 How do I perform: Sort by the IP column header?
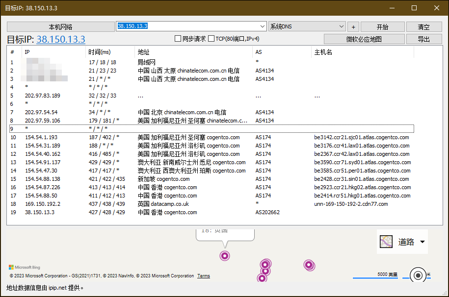pyautogui.click(x=53, y=52)
